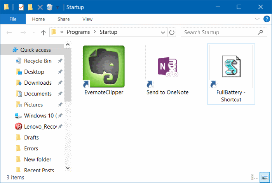Click the search magnifier icon
272x183 pixels.
pyautogui.click(x=260, y=32)
